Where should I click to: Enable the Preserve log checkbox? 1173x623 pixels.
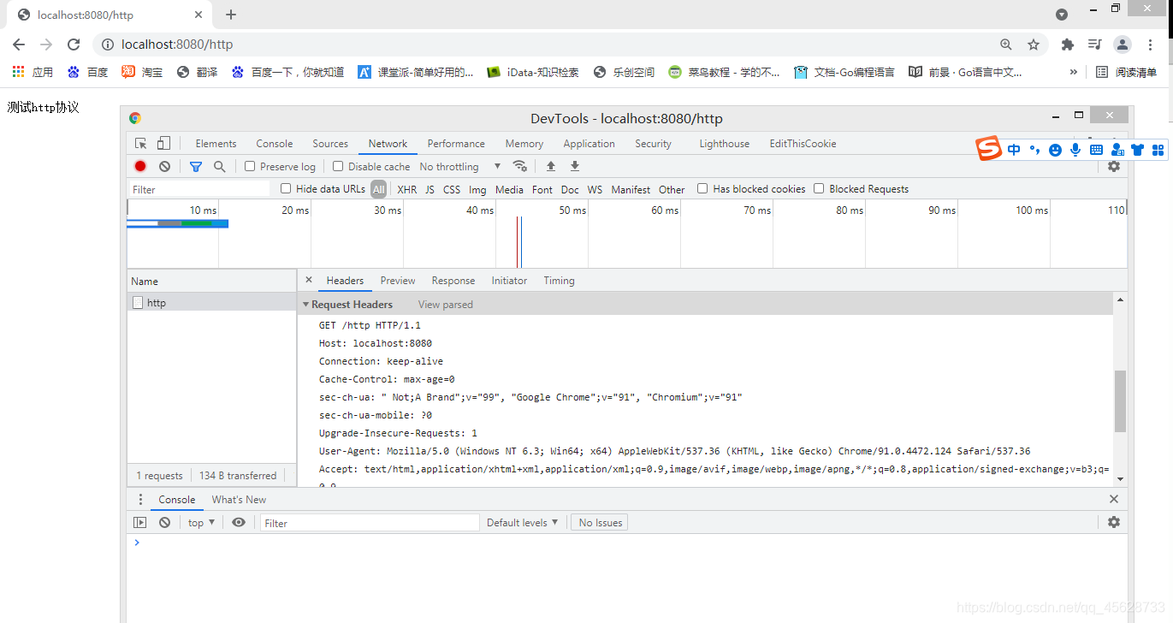pyautogui.click(x=250, y=166)
